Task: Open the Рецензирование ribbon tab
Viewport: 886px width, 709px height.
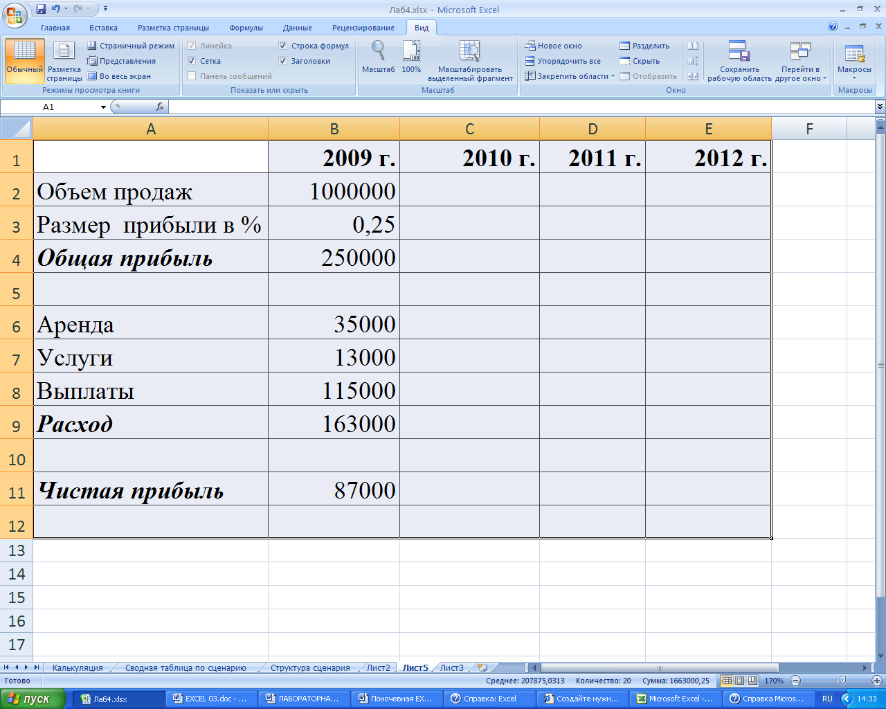Action: (x=363, y=28)
